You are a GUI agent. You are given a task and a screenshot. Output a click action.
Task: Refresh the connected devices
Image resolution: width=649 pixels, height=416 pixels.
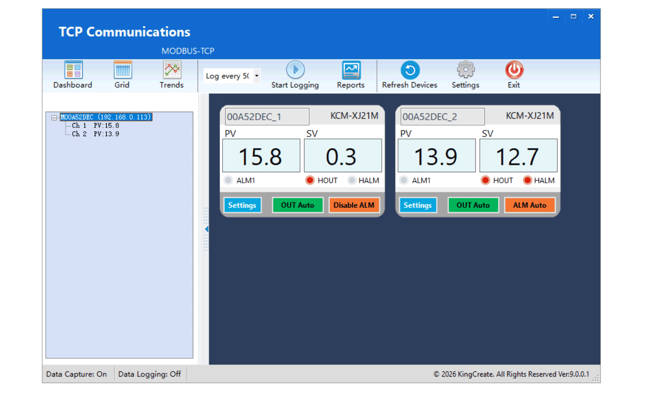click(x=409, y=70)
